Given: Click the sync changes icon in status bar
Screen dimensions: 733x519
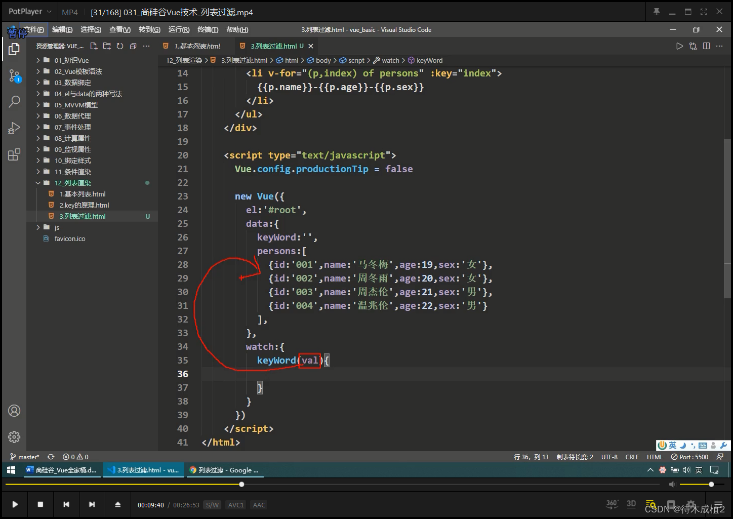Looking at the screenshot, I should click(51, 457).
